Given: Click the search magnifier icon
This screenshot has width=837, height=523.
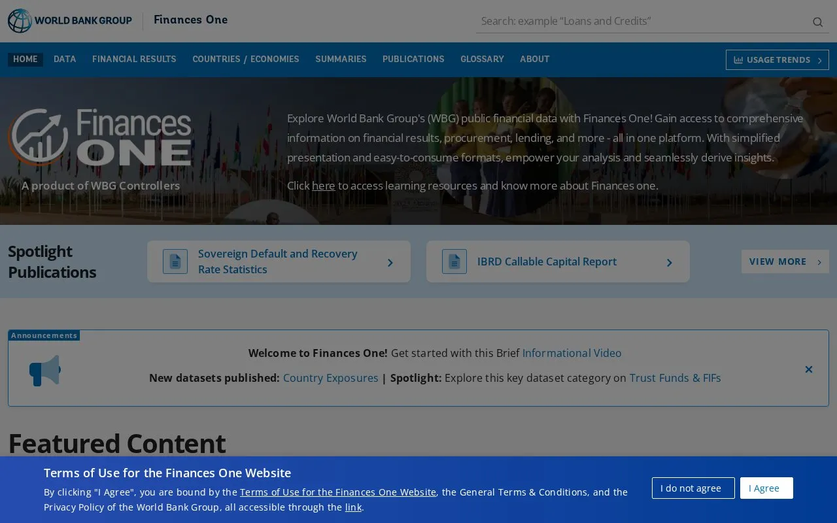Looking at the screenshot, I should [817, 22].
